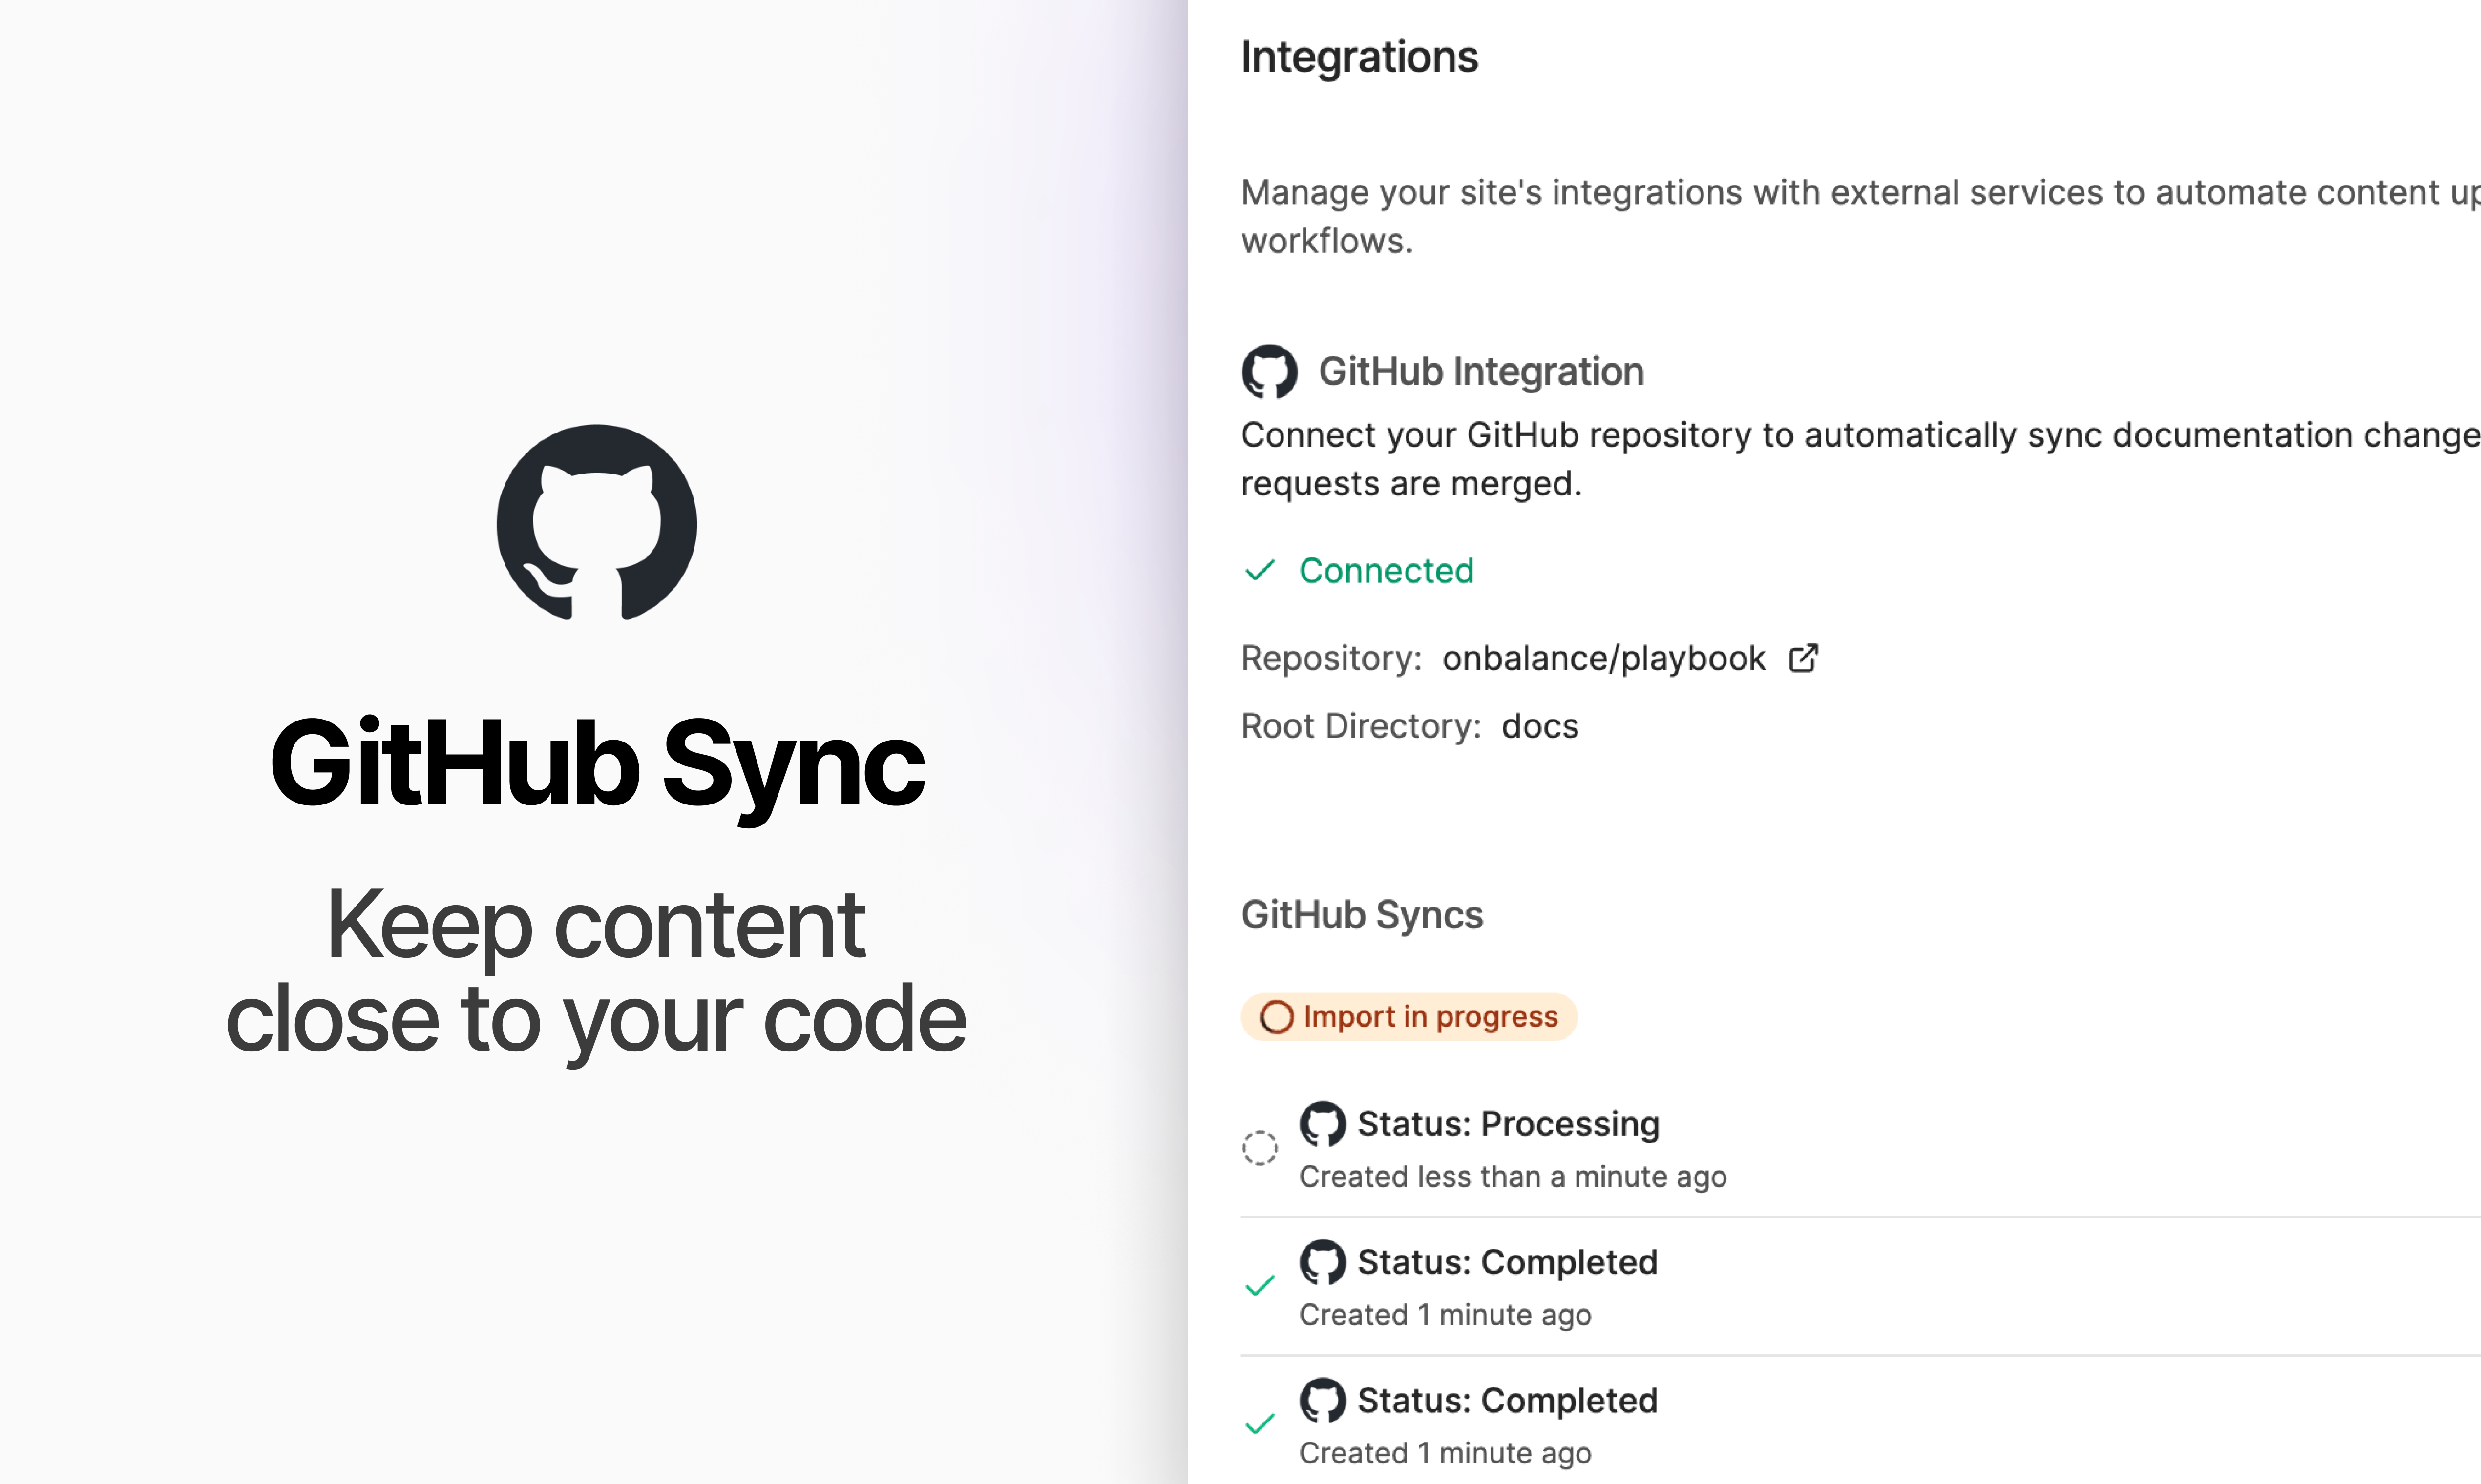
Task: Click the GitHub icon beside GitHub Integration
Action: pyautogui.click(x=1269, y=372)
